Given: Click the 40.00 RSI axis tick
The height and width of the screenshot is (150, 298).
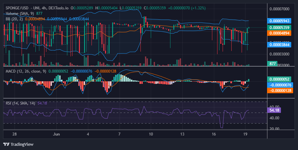Looking at the screenshot, I should (274, 118).
